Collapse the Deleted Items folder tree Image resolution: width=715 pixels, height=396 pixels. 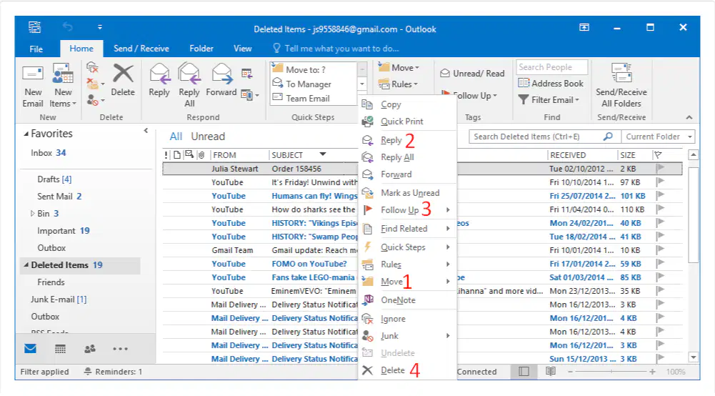(26, 265)
